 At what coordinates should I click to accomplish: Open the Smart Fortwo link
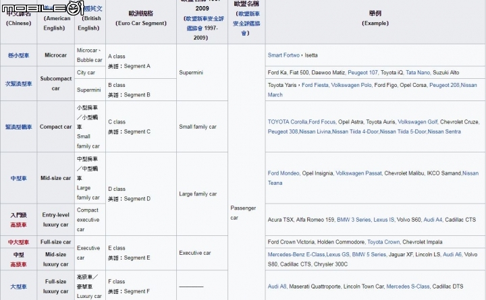coord(283,55)
